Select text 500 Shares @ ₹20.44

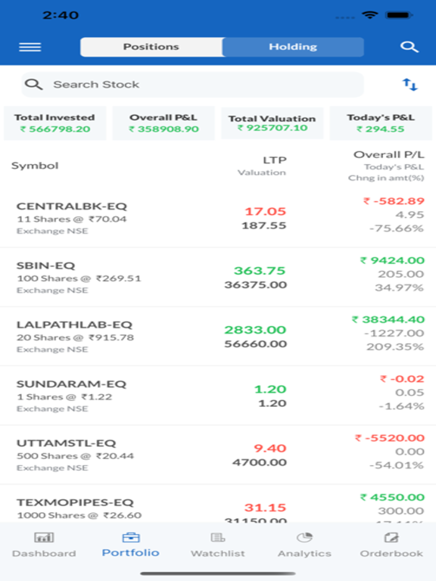pyautogui.click(x=75, y=455)
